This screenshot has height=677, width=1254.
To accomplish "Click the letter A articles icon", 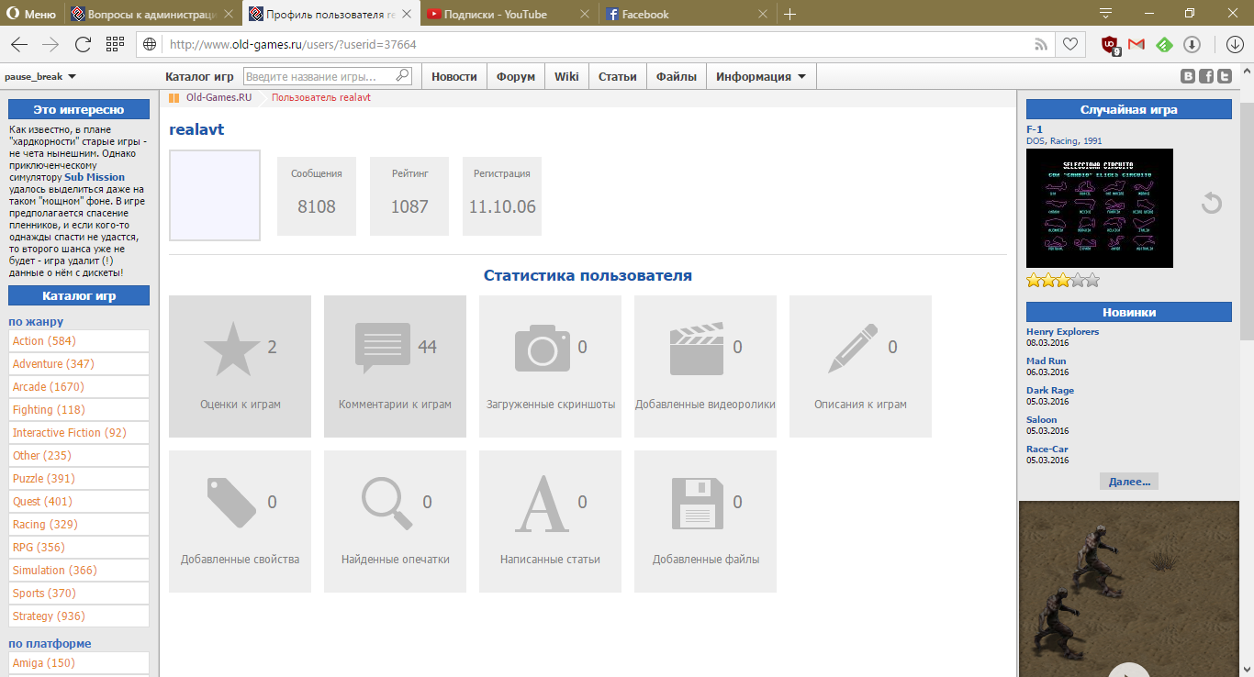I will [x=542, y=505].
